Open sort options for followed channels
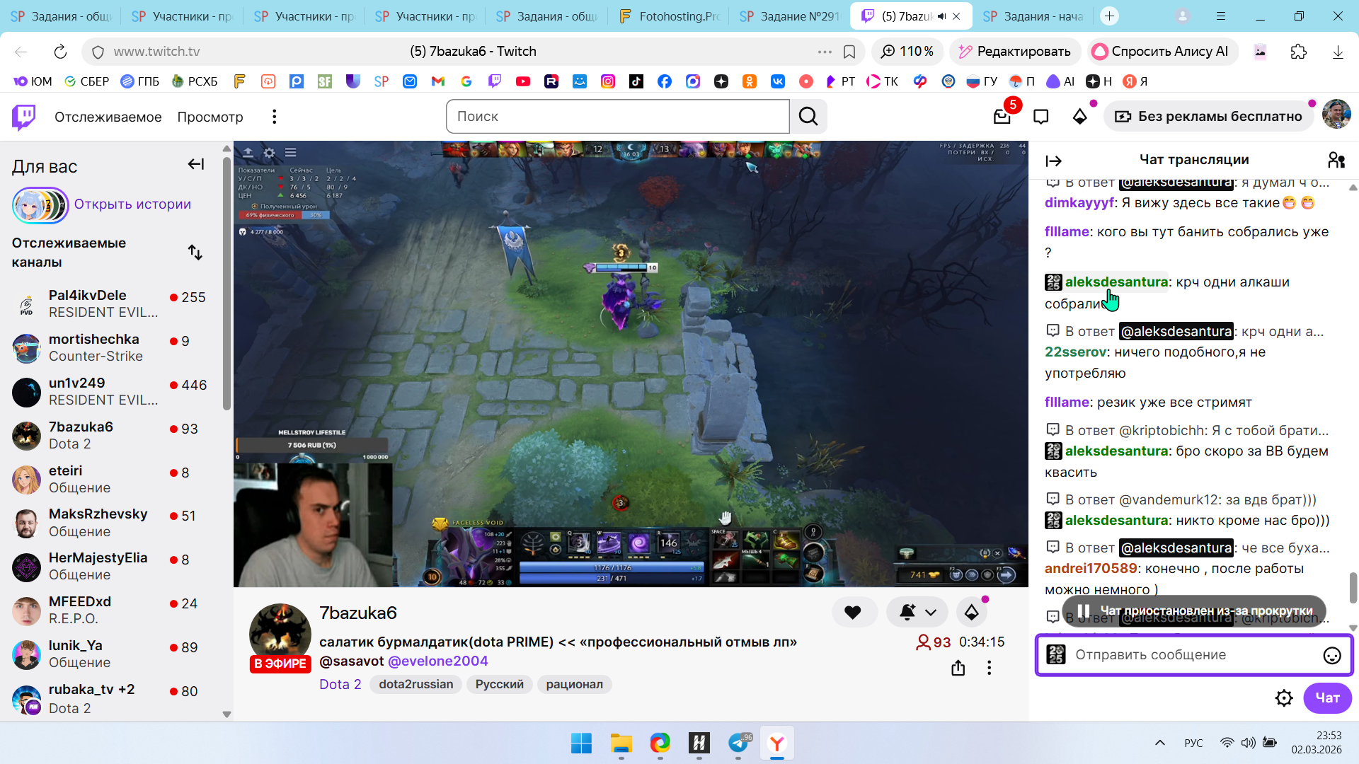 (195, 253)
